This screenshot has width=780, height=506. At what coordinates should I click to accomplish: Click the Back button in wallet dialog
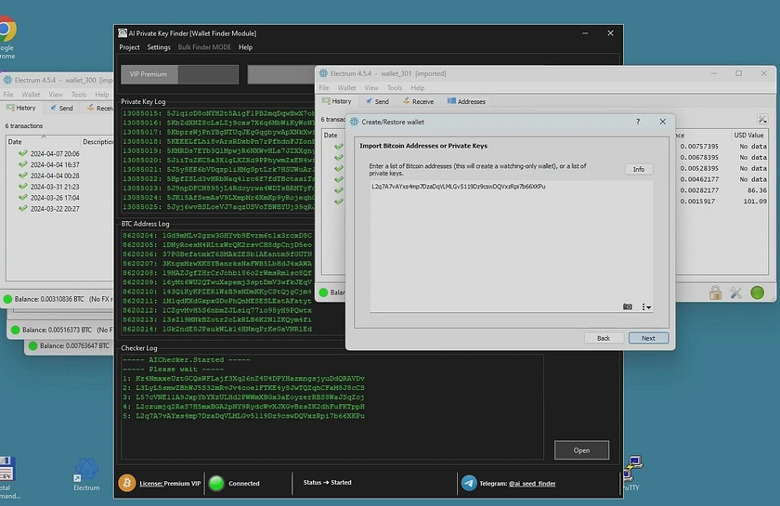coord(604,338)
